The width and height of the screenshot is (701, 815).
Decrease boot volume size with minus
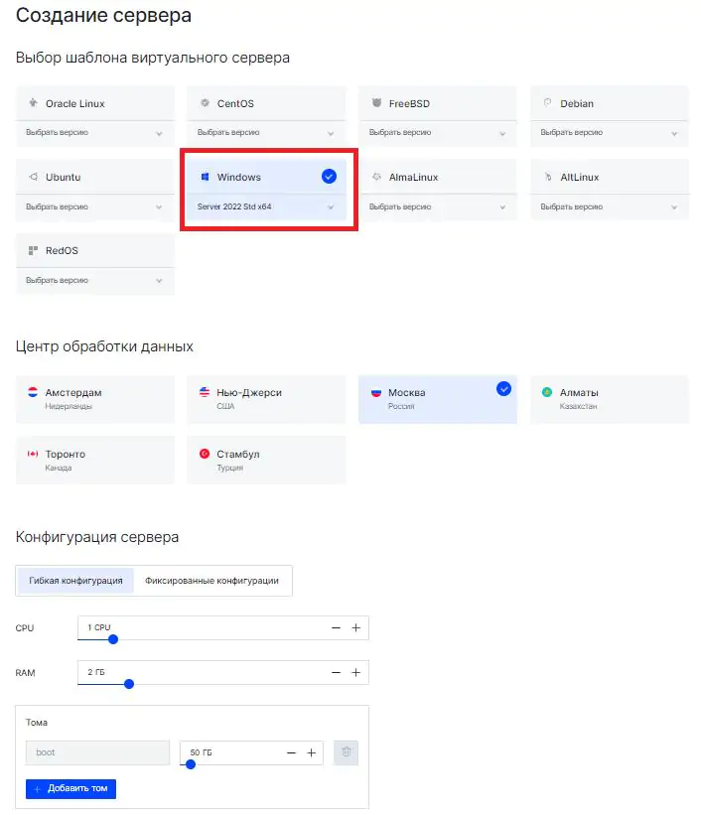291,752
